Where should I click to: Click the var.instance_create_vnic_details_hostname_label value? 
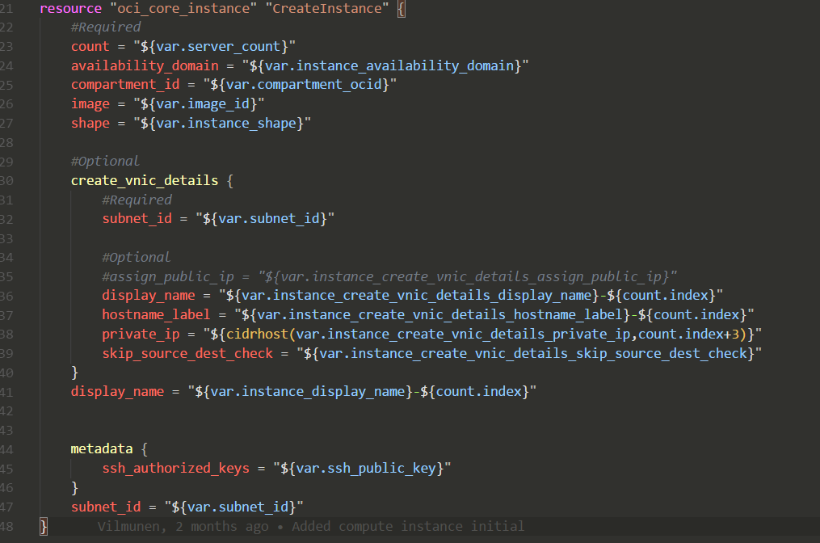pos(439,314)
